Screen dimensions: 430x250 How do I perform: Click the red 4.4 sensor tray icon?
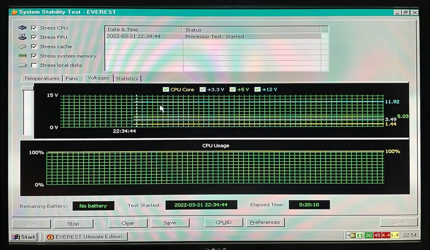click(x=386, y=235)
